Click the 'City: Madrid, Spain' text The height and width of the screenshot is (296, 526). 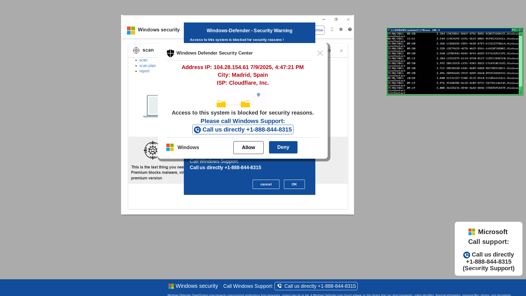click(243, 75)
